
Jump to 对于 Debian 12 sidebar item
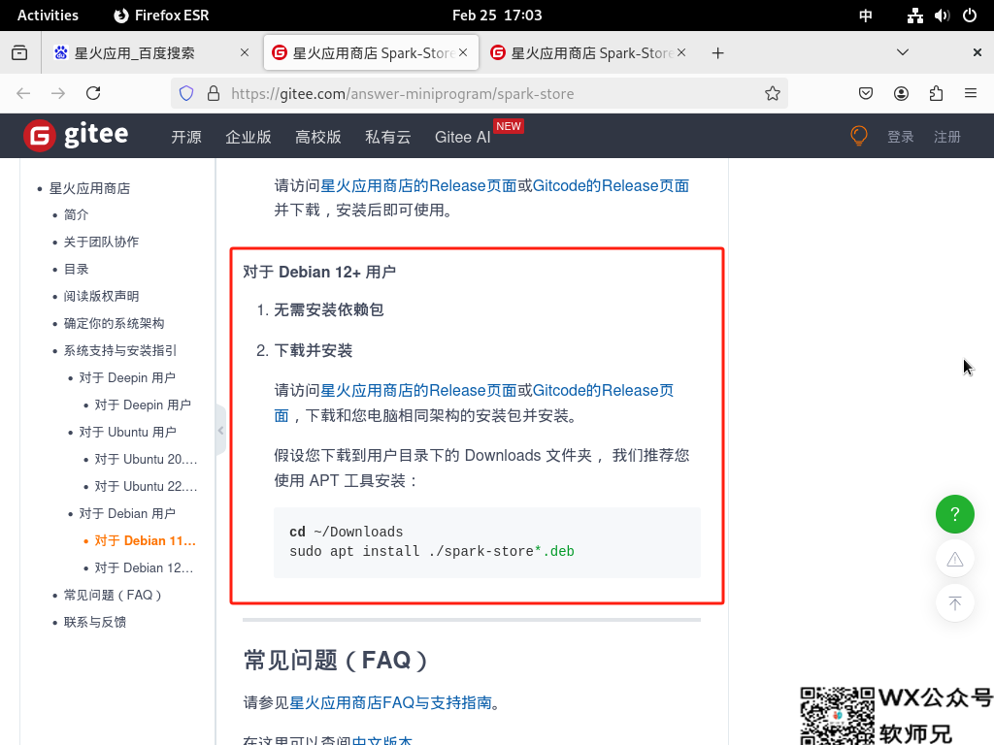144,568
